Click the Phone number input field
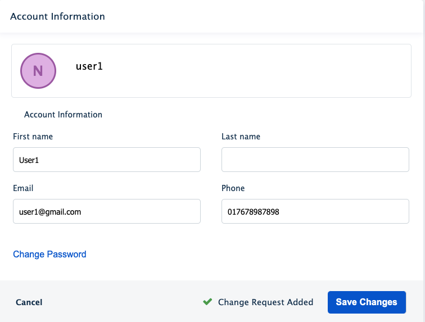The image size is (425, 322). point(315,211)
